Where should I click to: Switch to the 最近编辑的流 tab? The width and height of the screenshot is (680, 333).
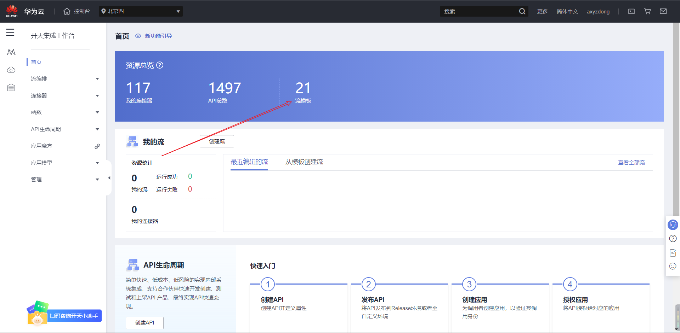coord(249,162)
